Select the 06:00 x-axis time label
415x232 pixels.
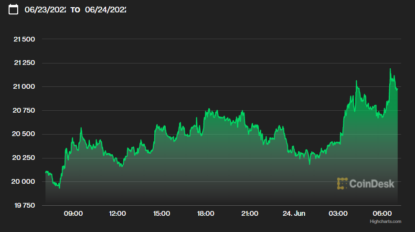pyautogui.click(x=382, y=213)
